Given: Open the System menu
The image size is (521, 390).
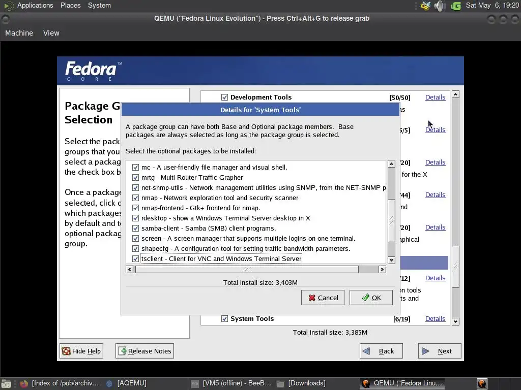Looking at the screenshot, I should pyautogui.click(x=99, y=5).
